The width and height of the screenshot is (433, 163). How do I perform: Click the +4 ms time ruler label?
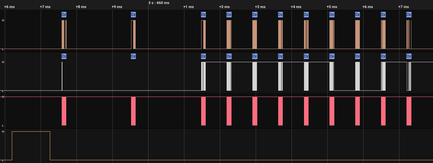(296, 7)
